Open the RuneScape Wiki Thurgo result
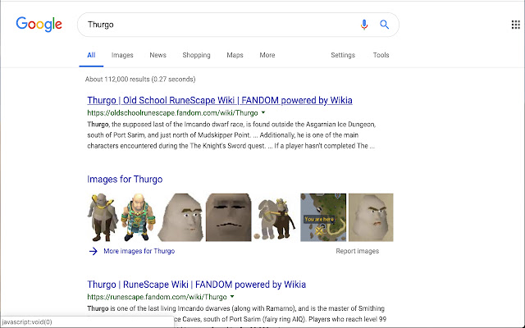The height and width of the screenshot is (328, 525). click(x=197, y=285)
